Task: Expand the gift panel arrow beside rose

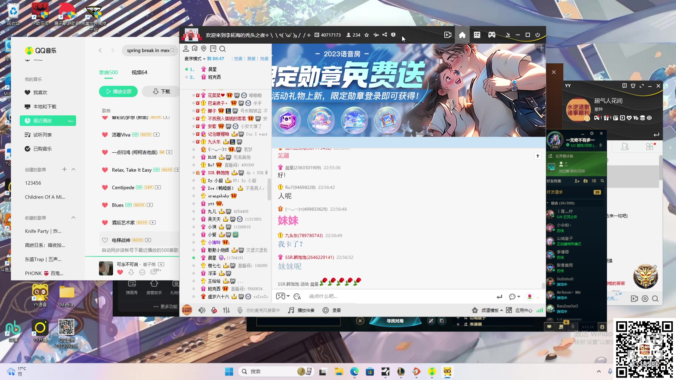Action: coord(538,298)
